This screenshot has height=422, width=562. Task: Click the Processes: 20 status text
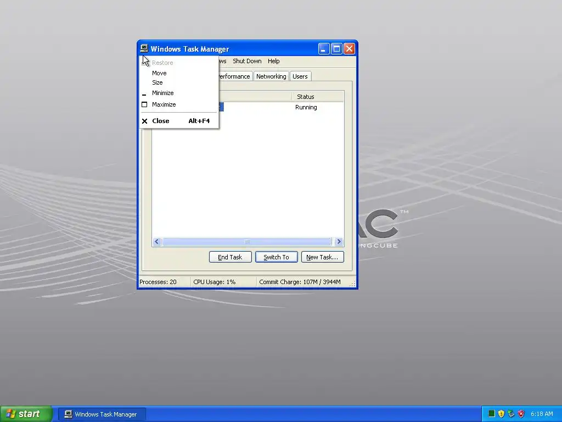tap(158, 282)
